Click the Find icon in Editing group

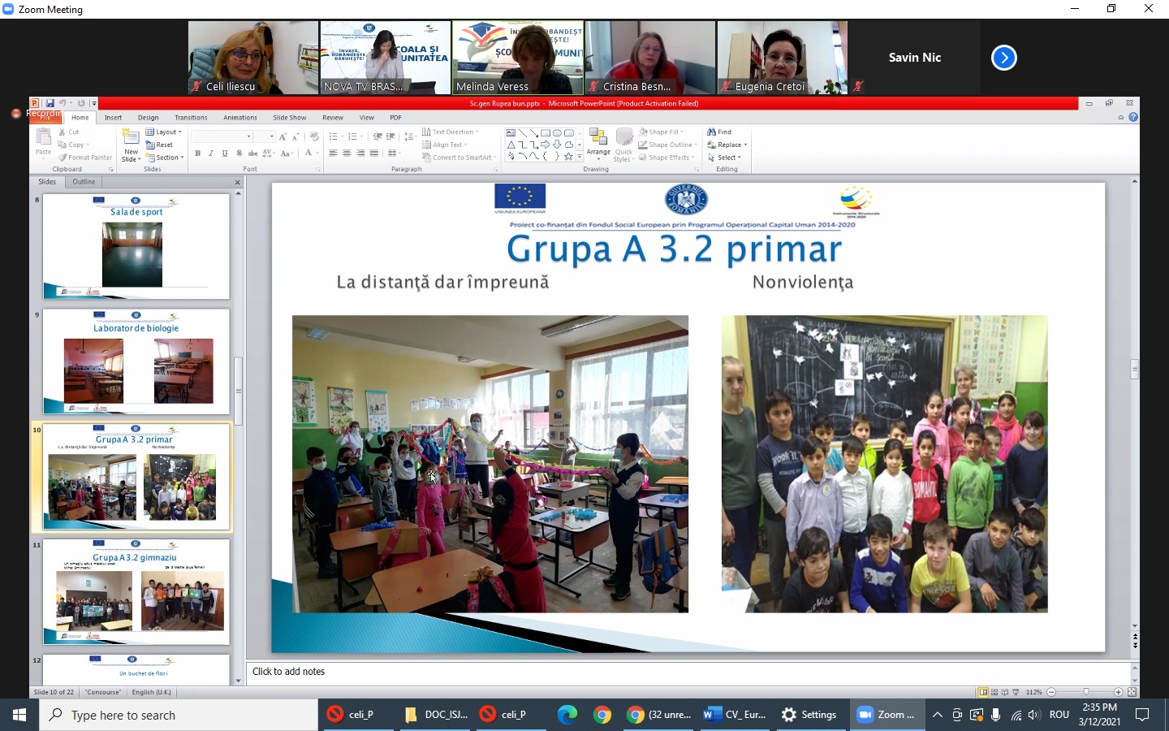(x=719, y=132)
